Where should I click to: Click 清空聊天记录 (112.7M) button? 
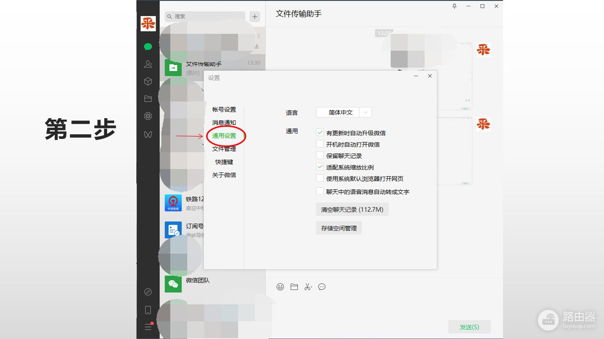point(352,210)
